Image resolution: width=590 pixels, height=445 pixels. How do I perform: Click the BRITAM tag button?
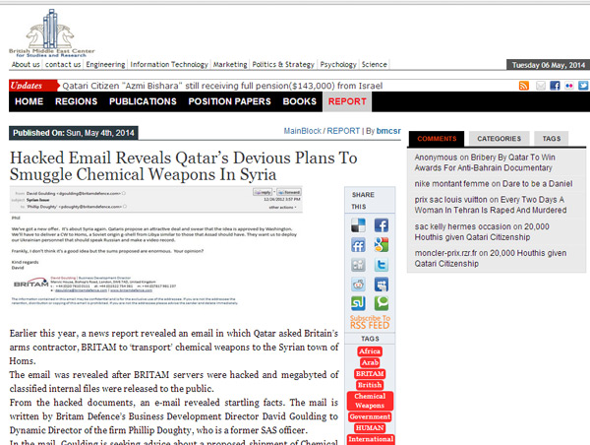point(370,374)
